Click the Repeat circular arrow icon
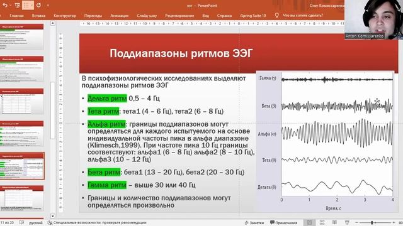The image size is (403, 226). tap(38, 5)
